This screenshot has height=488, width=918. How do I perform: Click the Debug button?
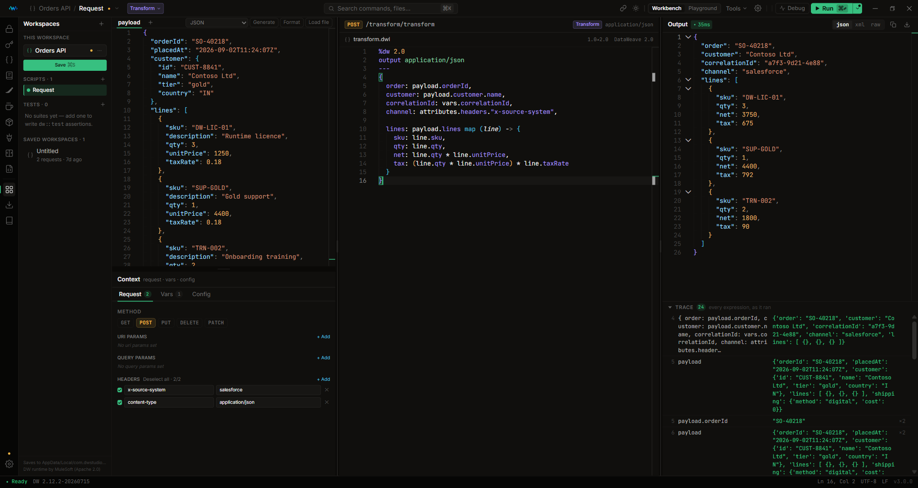[x=792, y=8]
